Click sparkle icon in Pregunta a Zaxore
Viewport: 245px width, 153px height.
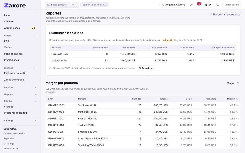pos(163,5)
